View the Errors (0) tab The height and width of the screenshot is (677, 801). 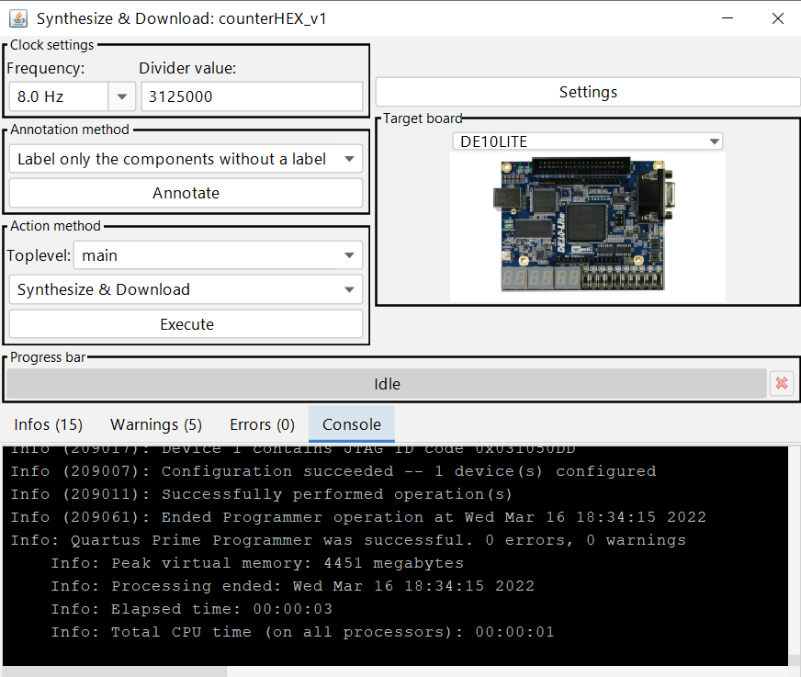pos(262,424)
